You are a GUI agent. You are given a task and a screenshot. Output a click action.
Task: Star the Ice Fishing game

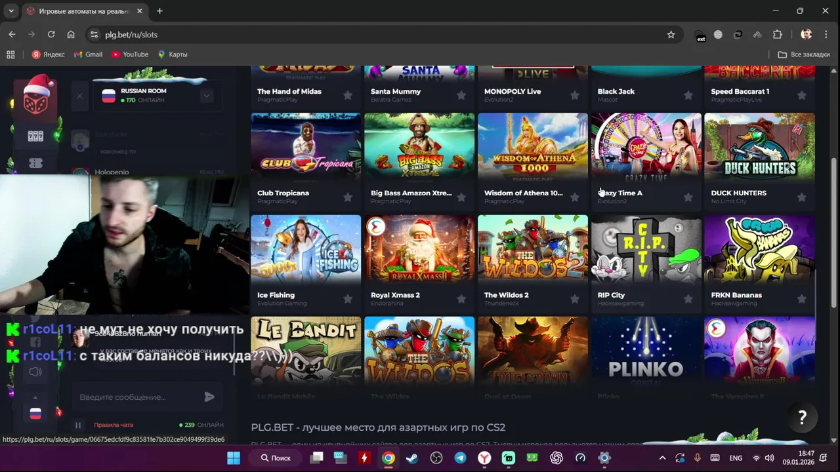(x=348, y=299)
